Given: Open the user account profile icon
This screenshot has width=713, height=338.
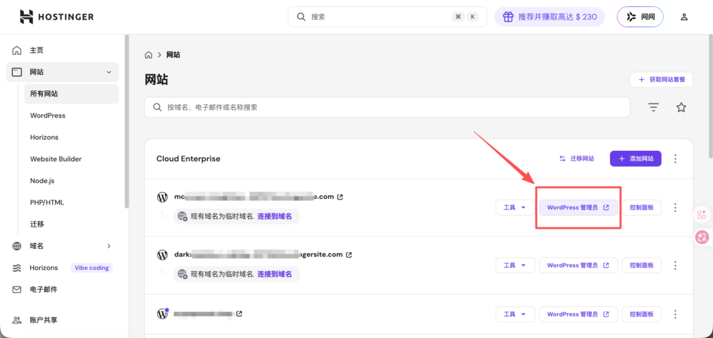Looking at the screenshot, I should coord(684,17).
